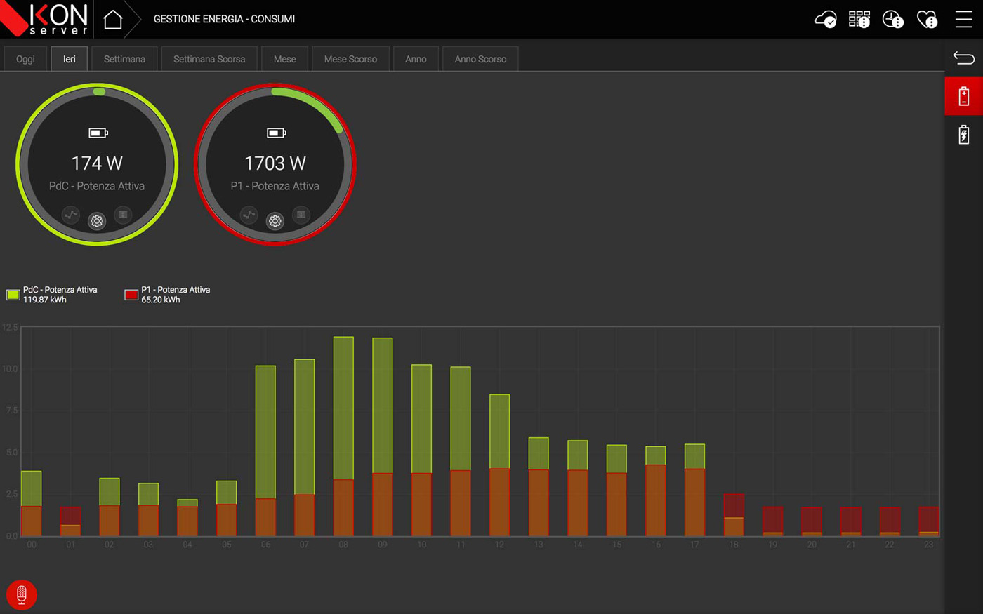983x614 pixels.
Task: Select the red battery consumption icon
Action: pyautogui.click(x=963, y=96)
